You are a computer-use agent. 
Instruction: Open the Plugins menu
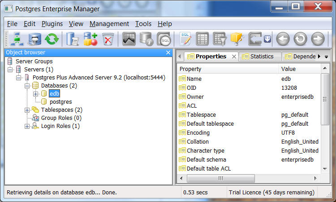pyautogui.click(x=52, y=24)
